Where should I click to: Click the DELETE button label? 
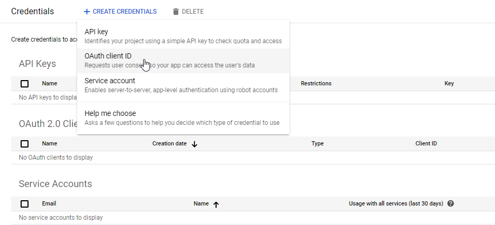[x=193, y=12]
